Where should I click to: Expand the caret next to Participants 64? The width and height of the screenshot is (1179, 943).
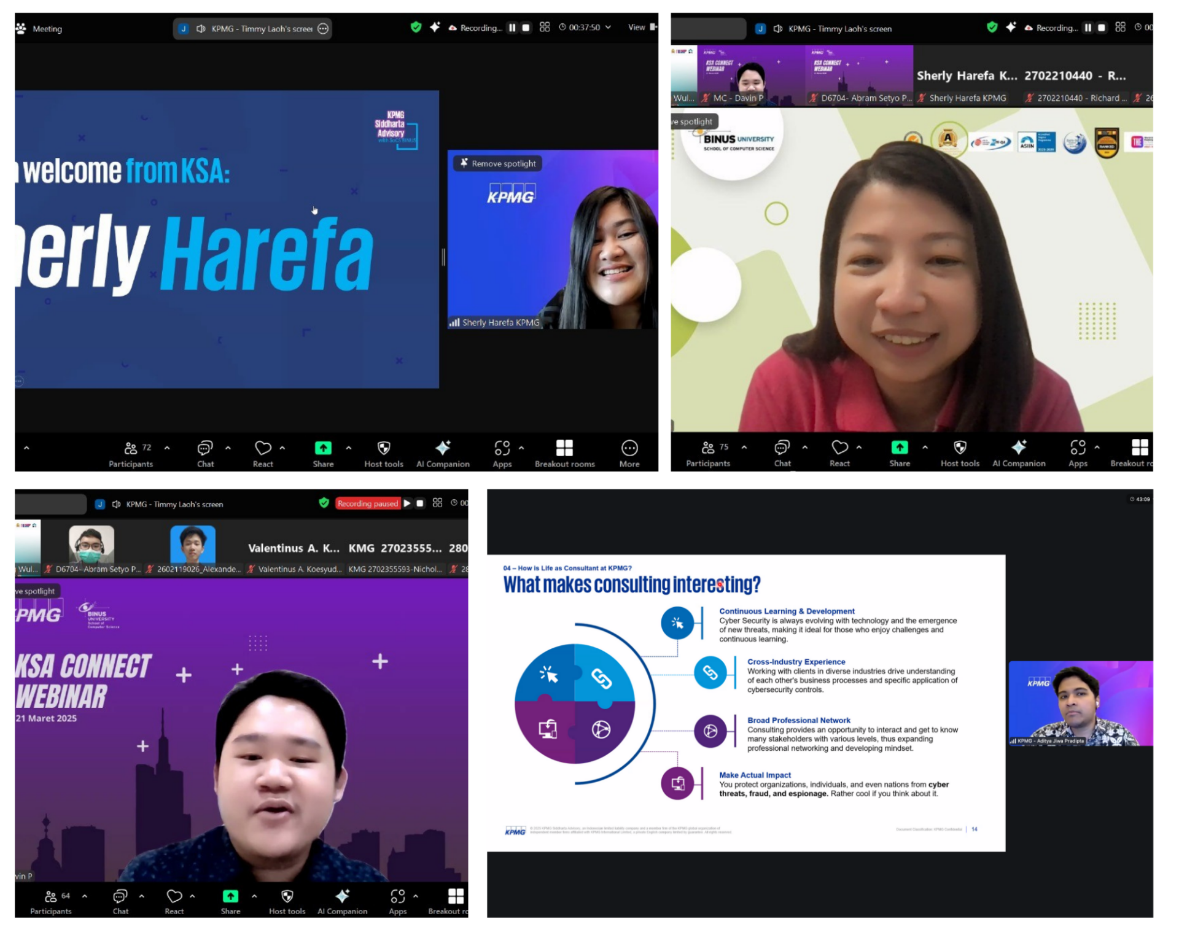[85, 896]
